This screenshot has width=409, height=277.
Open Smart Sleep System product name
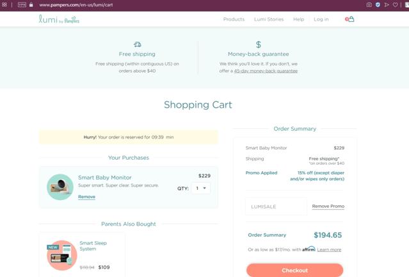(93, 246)
